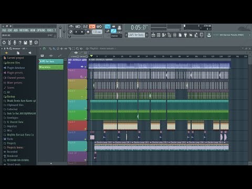The width and height of the screenshot is (252, 189).
Task: Click the Playlist view toolbar icon
Action: pyautogui.click(x=153, y=35)
